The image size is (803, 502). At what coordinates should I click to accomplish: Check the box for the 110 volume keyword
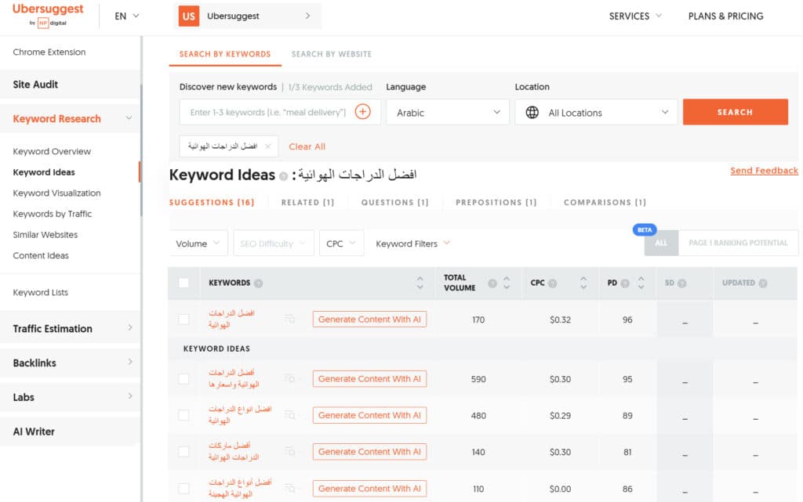click(x=183, y=489)
